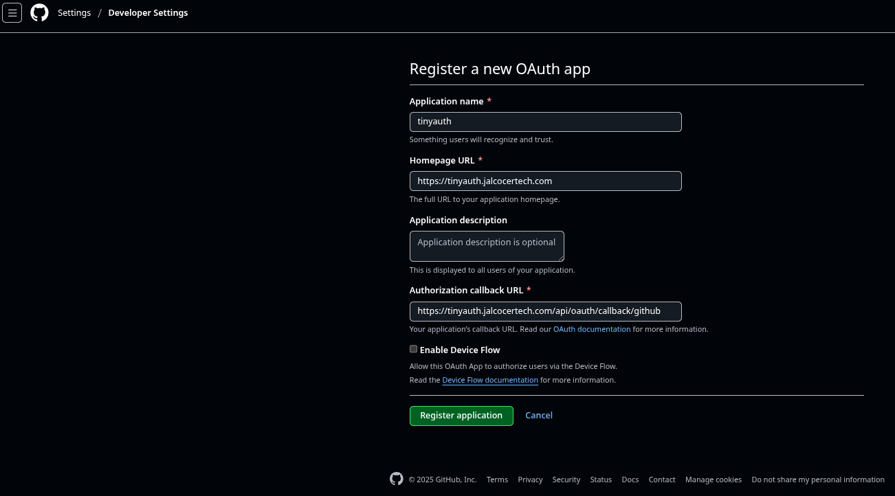Image resolution: width=895 pixels, height=496 pixels.
Task: Open Contact footer link
Action: [662, 480]
